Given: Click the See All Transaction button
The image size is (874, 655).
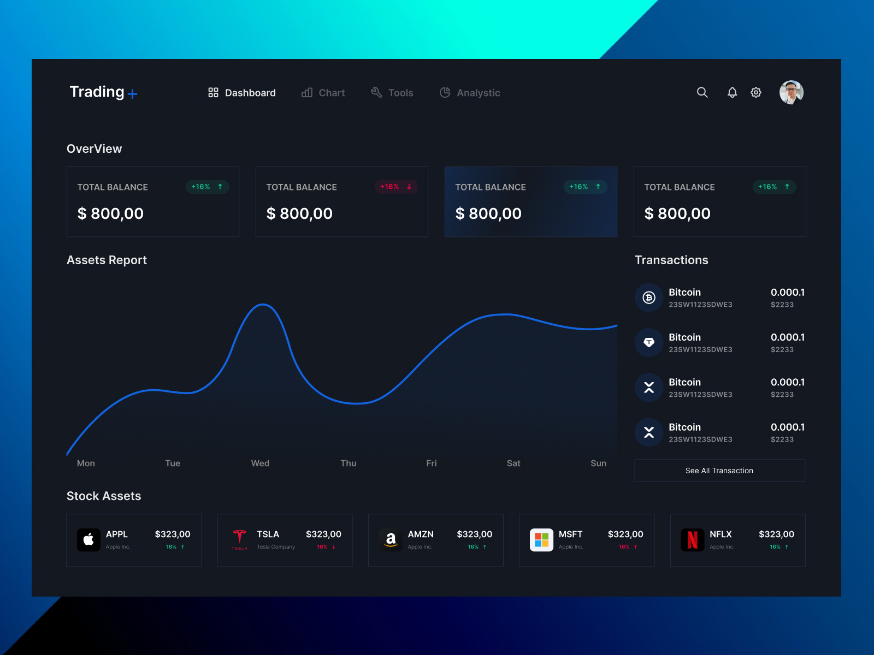Looking at the screenshot, I should pyautogui.click(x=719, y=470).
